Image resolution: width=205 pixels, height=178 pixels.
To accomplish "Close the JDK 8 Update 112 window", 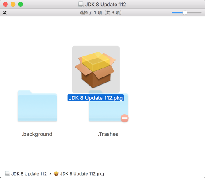I will click(x=5, y=4).
